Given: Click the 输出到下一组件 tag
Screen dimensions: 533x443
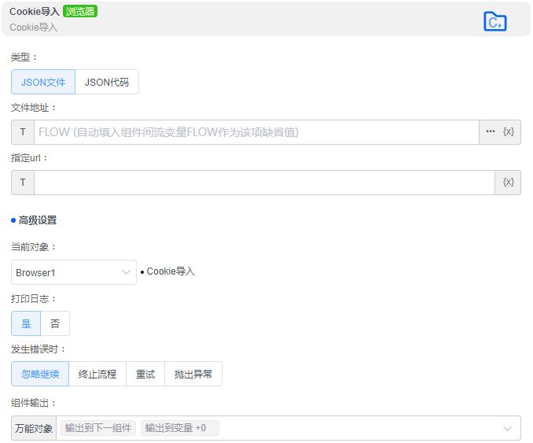Looking at the screenshot, I should [98, 428].
